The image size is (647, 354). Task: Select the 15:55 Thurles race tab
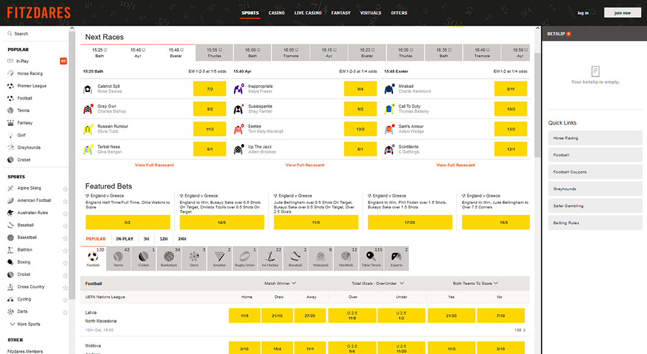point(214,53)
